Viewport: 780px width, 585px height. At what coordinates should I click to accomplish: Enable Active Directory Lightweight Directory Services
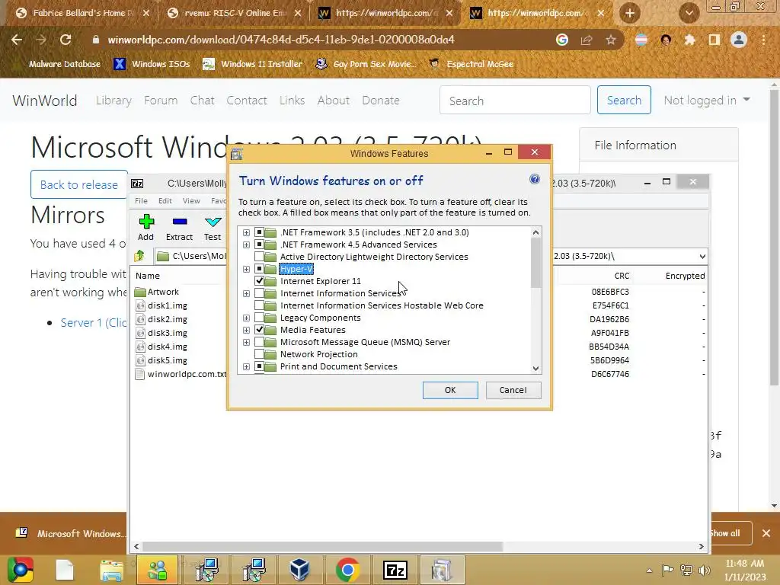[x=259, y=257]
